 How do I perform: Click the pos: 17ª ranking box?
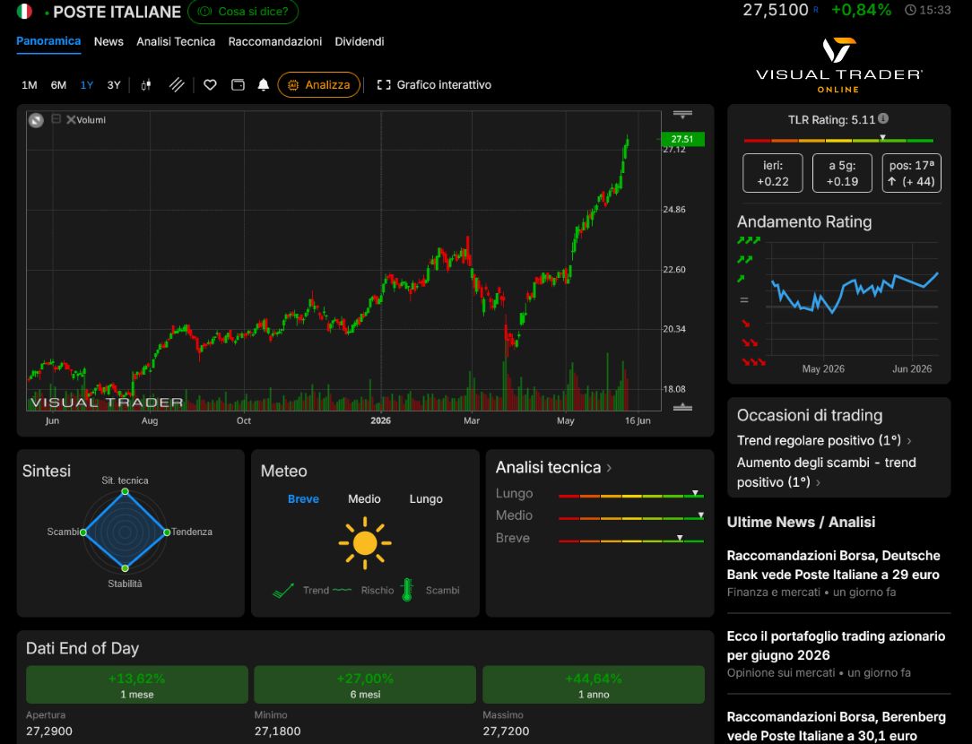coord(911,173)
